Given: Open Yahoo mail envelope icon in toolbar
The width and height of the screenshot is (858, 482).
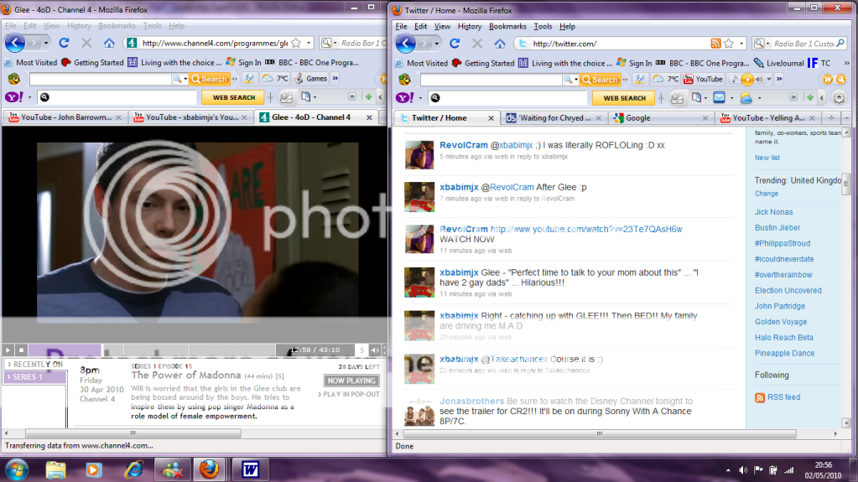Looking at the screenshot, I should coord(719,98).
